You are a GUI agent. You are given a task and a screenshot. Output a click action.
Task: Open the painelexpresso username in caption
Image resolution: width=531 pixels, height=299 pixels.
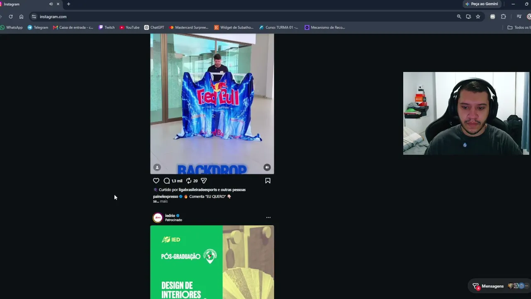[166, 196]
